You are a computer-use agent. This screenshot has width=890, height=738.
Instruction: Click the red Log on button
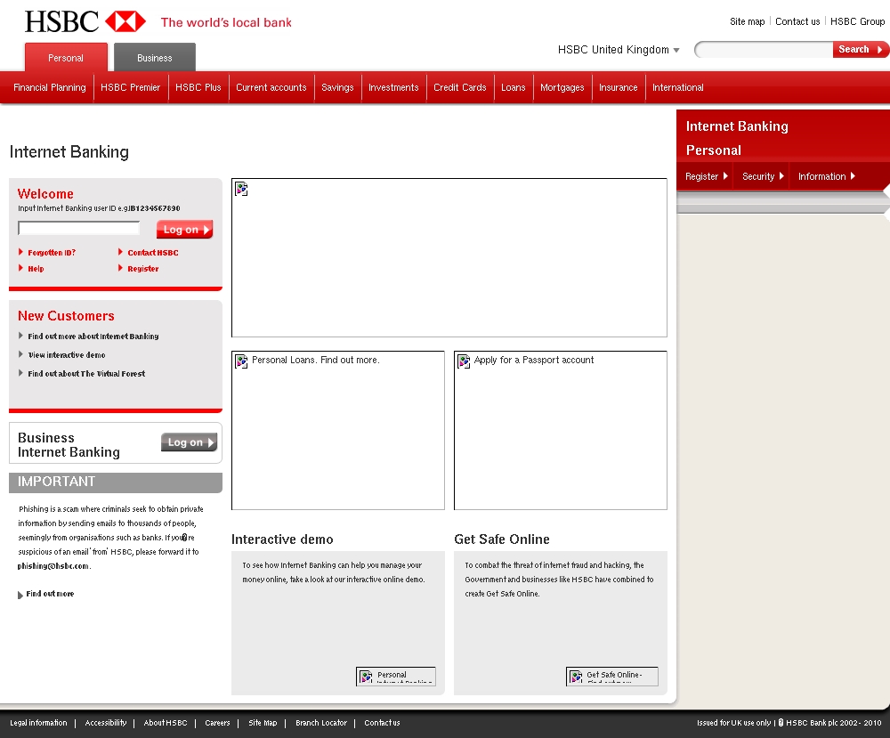point(184,230)
